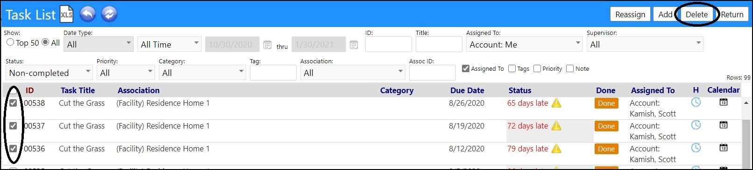Enable the Tags checkbox
This screenshot has height=170, width=753.
click(x=512, y=68)
